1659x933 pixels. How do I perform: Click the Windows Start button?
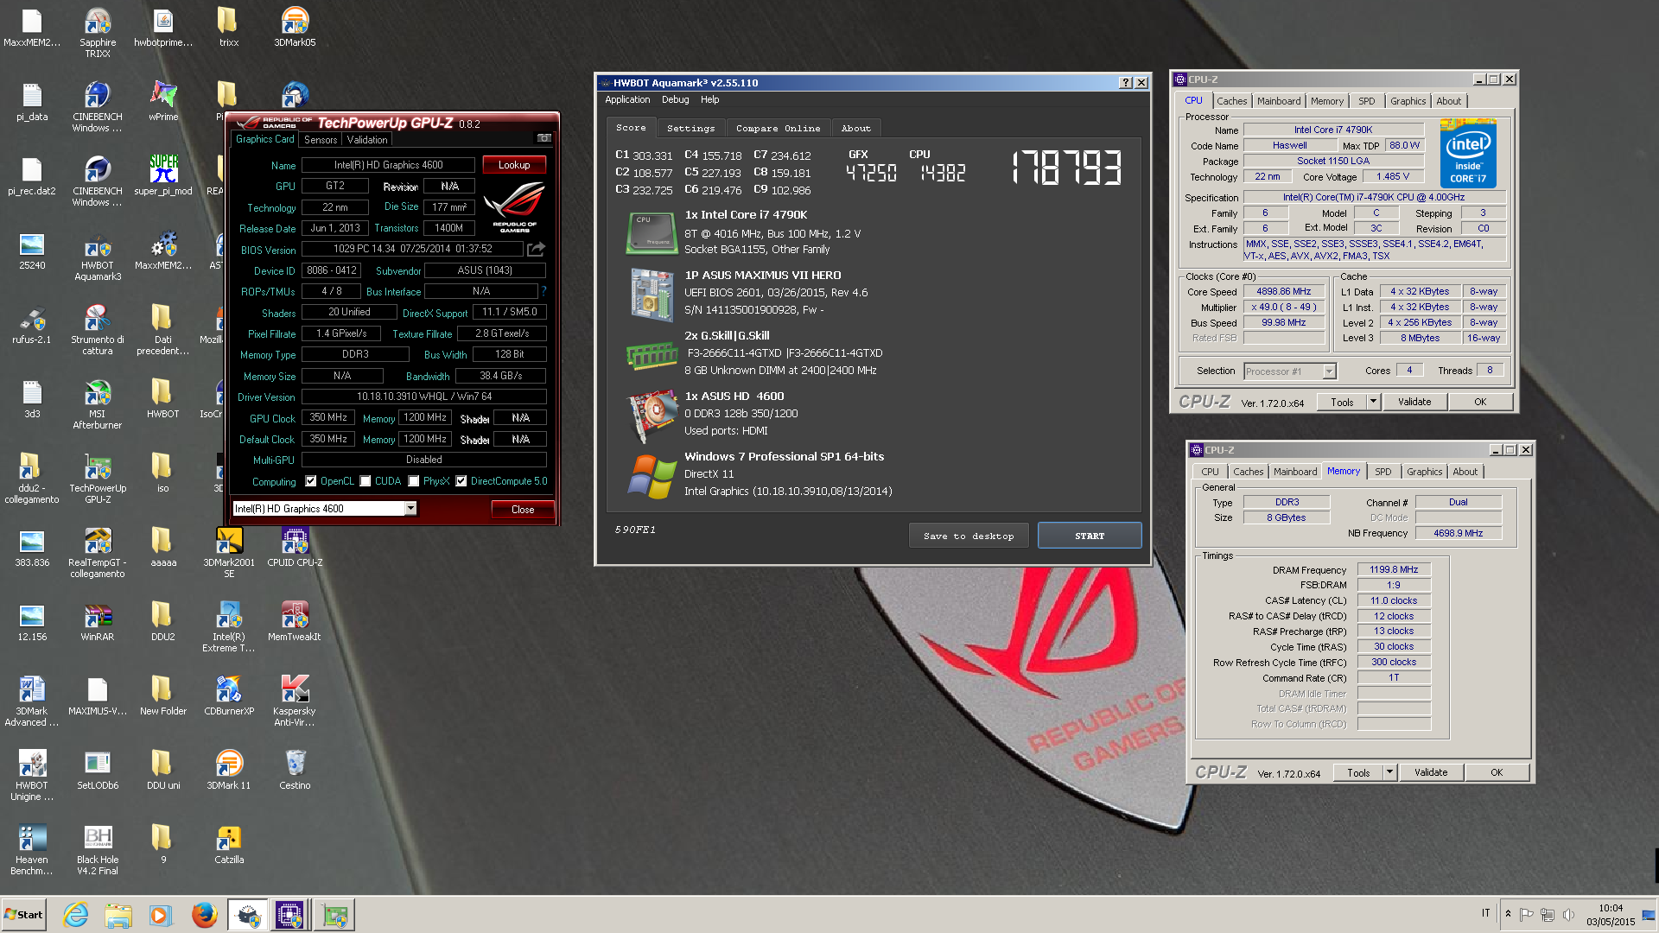pyautogui.click(x=24, y=915)
